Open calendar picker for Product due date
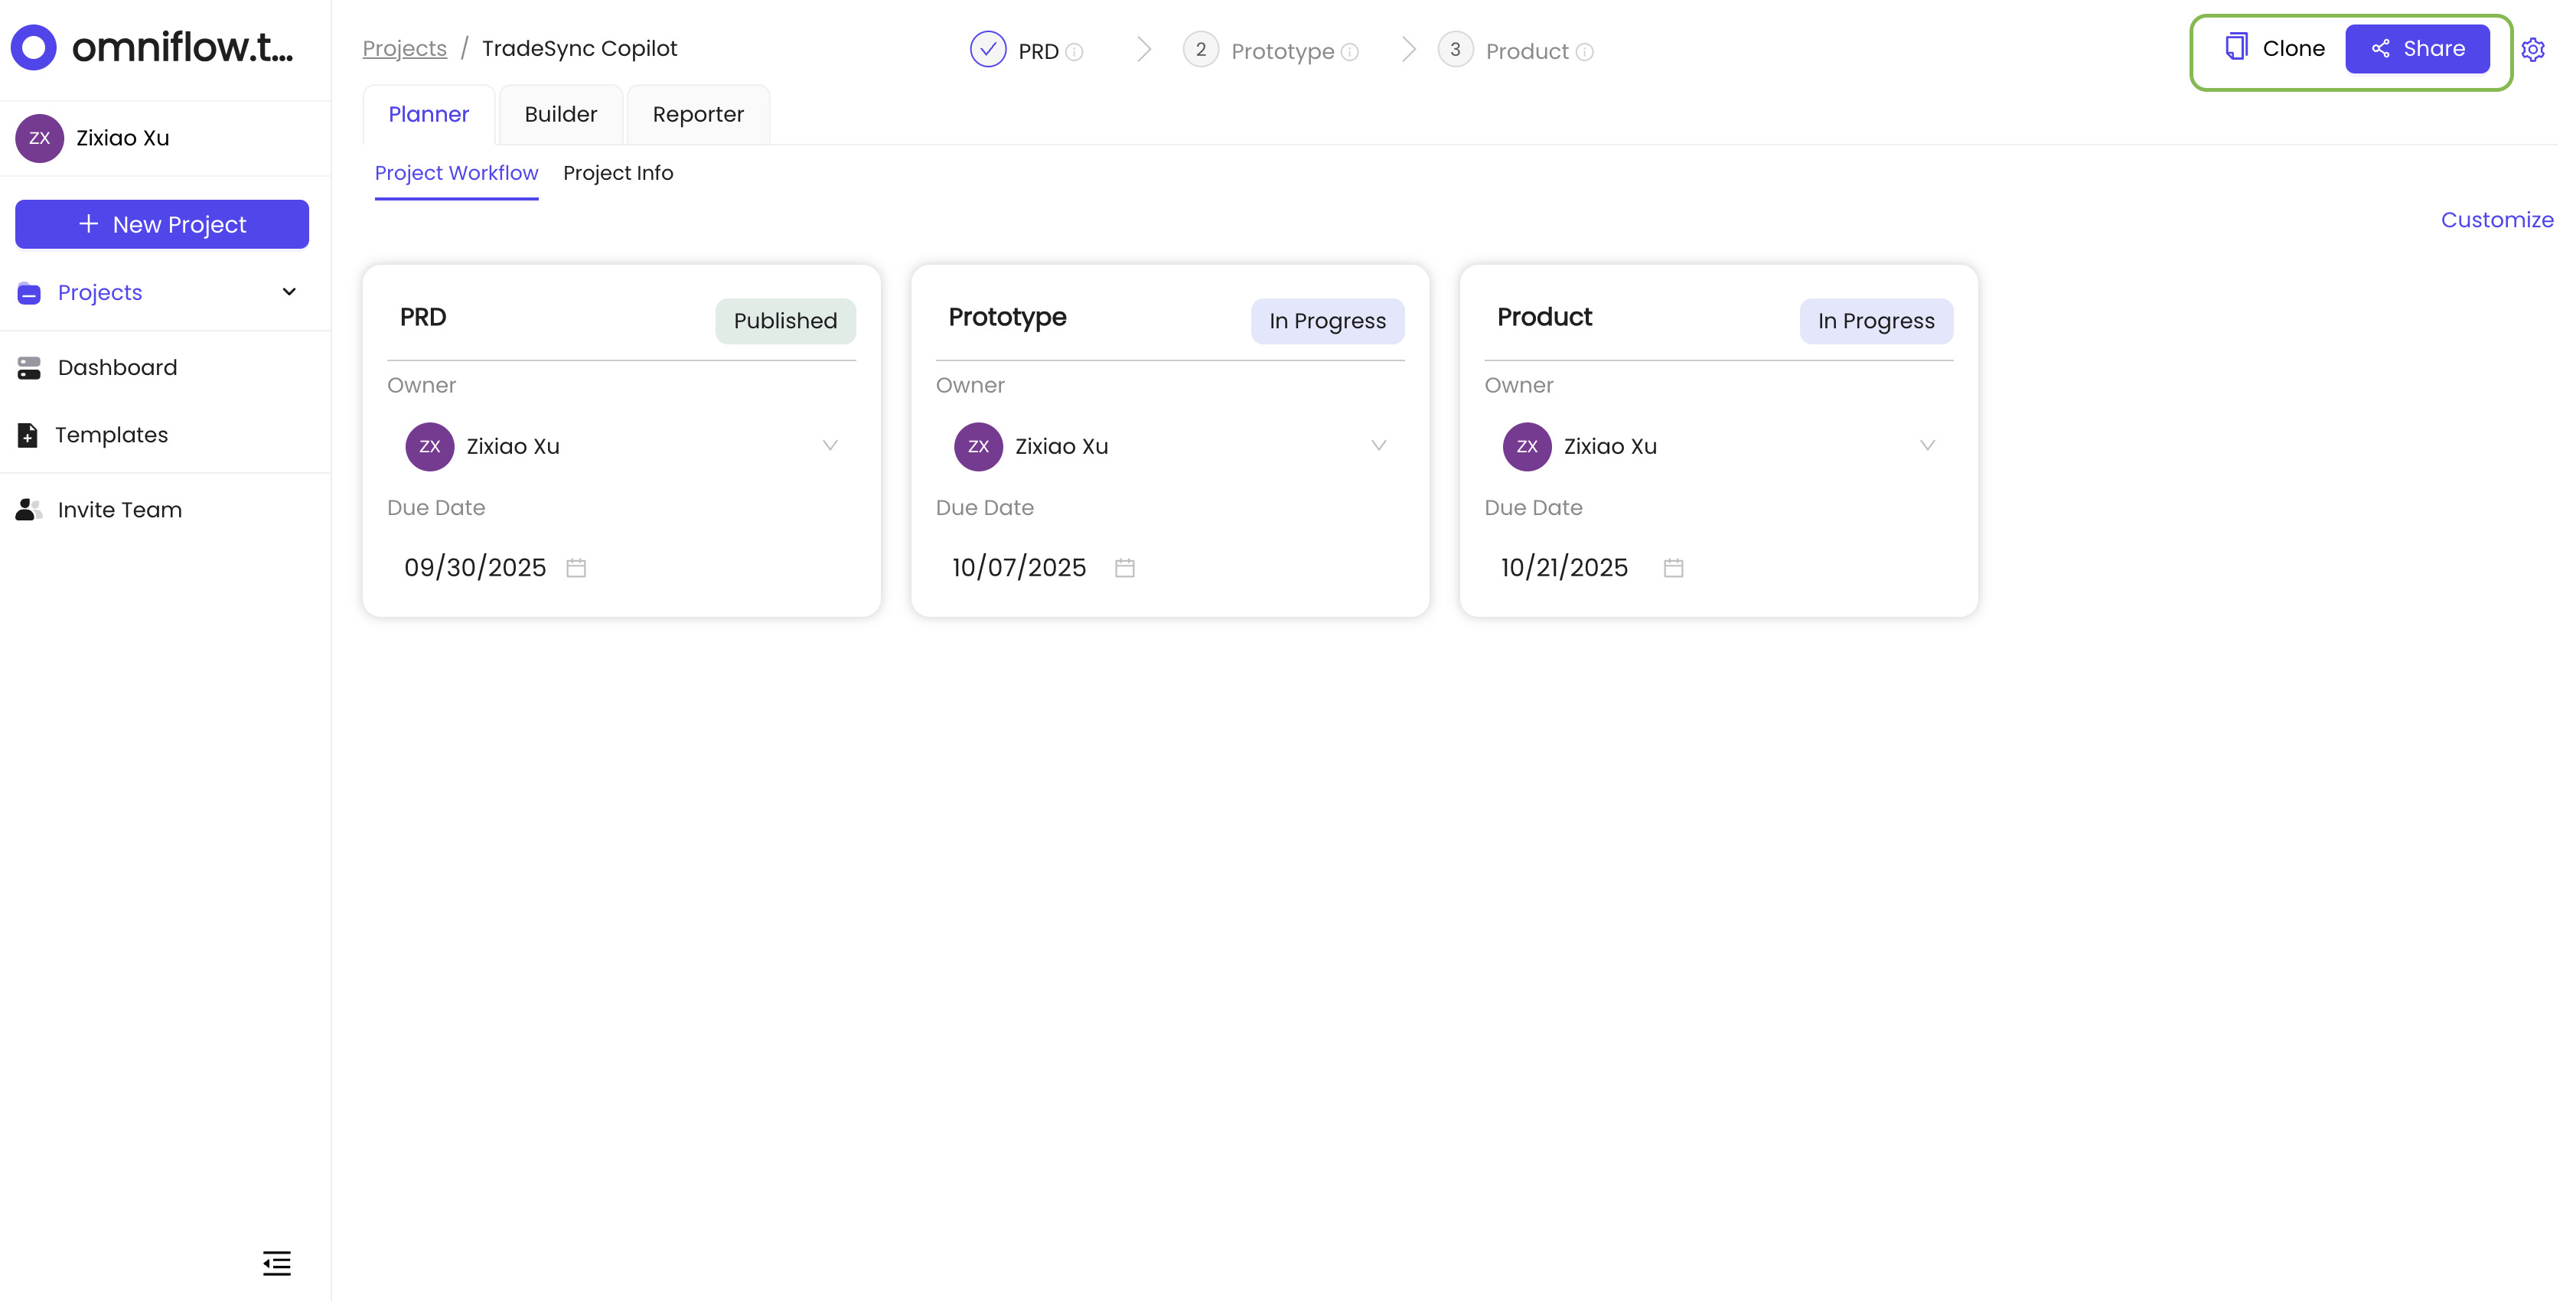 click(1673, 568)
